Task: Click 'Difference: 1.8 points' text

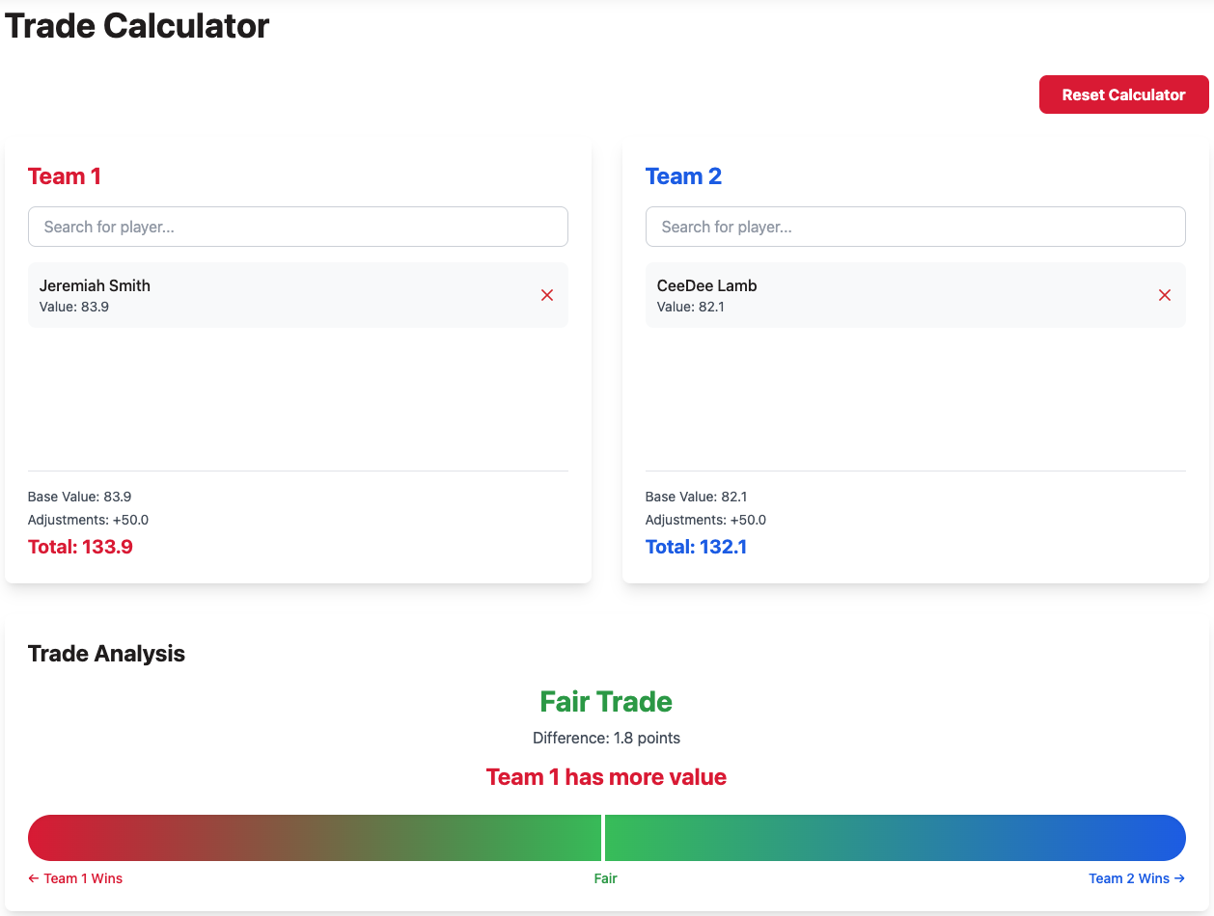Action: (606, 738)
